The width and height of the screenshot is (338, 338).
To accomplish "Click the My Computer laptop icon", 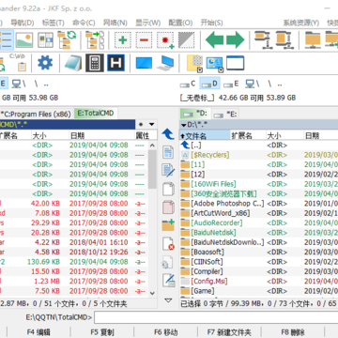I will [165, 63].
